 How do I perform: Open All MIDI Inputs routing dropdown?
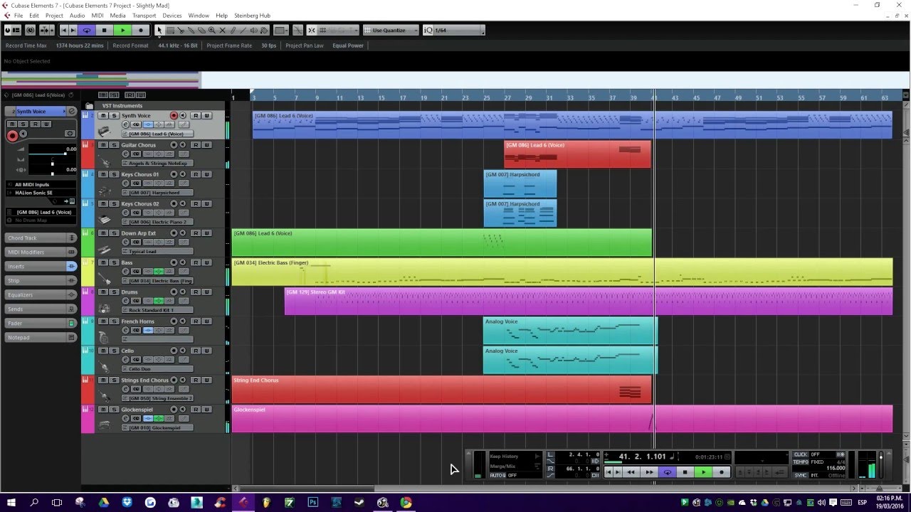coord(41,184)
